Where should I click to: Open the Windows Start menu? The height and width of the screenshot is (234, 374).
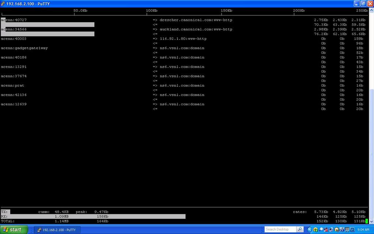(x=14, y=230)
